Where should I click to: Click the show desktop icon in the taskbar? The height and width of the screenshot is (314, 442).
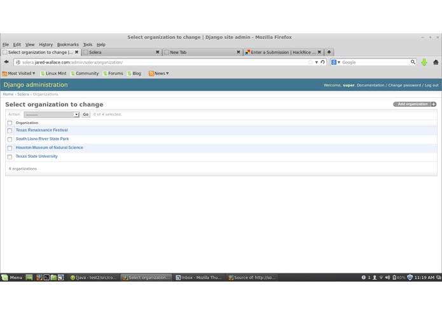29,277
